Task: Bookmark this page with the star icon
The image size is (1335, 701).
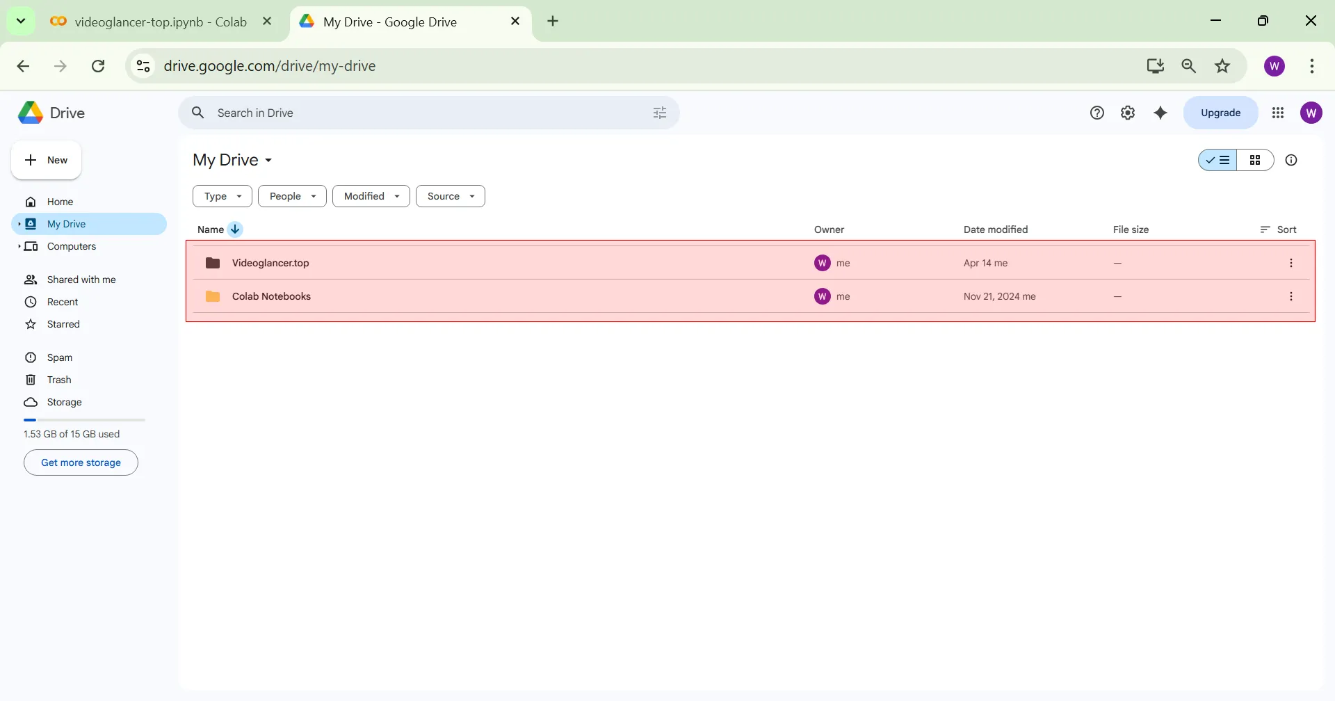Action: coord(1222,66)
